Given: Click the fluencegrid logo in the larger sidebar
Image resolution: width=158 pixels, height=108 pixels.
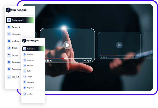Looking at the screenshot, I should (x=16, y=10).
